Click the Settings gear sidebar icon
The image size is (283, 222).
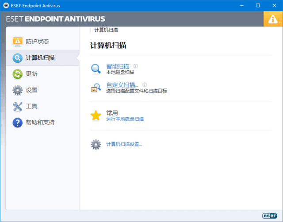point(18,90)
